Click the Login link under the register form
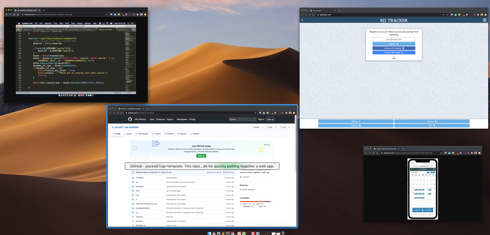490x235 pixels. 394,58
